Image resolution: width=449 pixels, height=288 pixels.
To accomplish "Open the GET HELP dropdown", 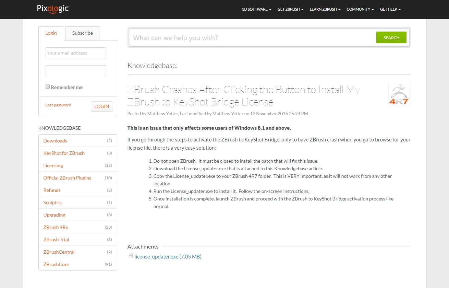I will point(390,9).
